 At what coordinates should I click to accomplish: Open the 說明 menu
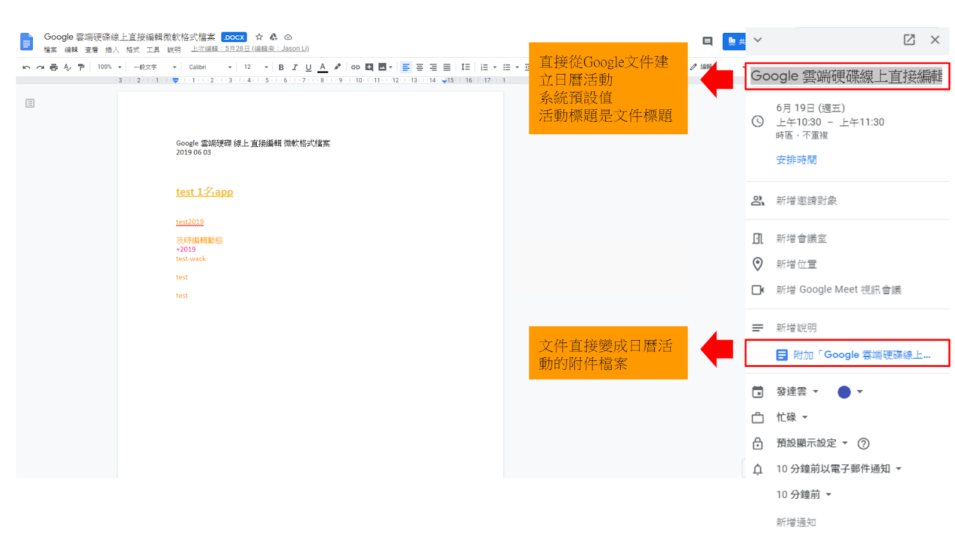[174, 50]
